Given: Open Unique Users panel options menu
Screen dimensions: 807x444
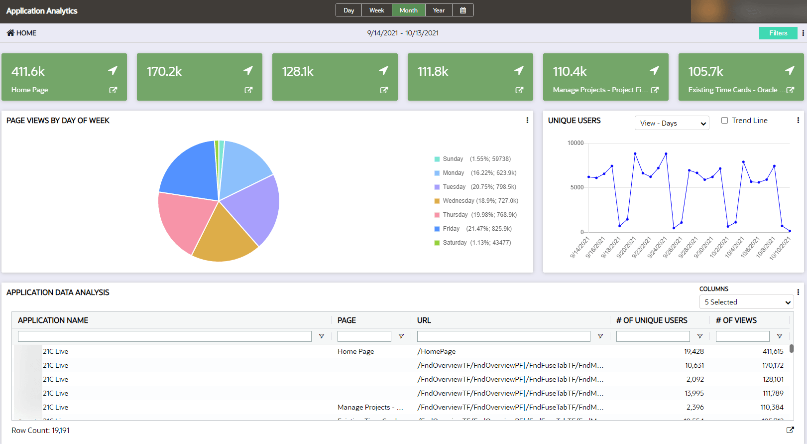Looking at the screenshot, I should coord(798,120).
